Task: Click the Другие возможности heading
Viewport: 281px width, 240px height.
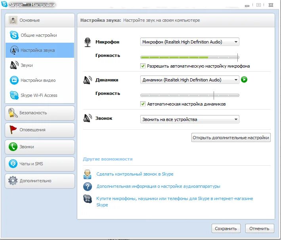Action: [x=108, y=159]
